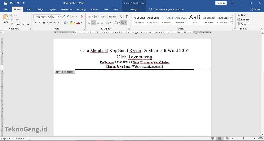Viewport: 264px width, 141px height.
Task: Undo the last action
Action: (x=11, y=3)
